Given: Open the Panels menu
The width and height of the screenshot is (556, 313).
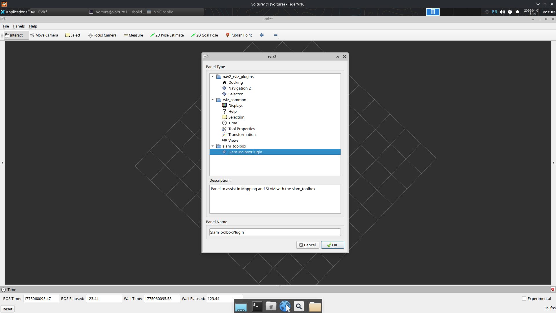Looking at the screenshot, I should tap(19, 26).
